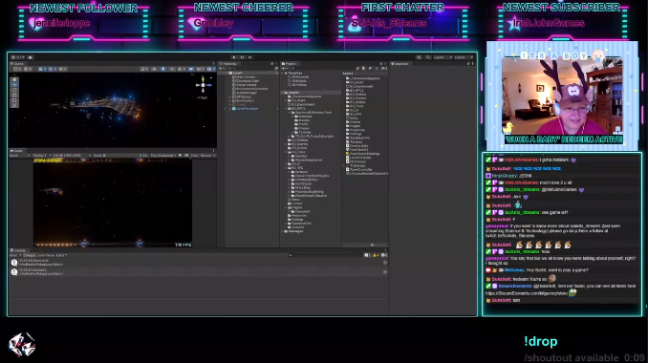Toggle Scene lighting lightbulb button
The width and height of the screenshot is (648, 363).
[x=162, y=69]
